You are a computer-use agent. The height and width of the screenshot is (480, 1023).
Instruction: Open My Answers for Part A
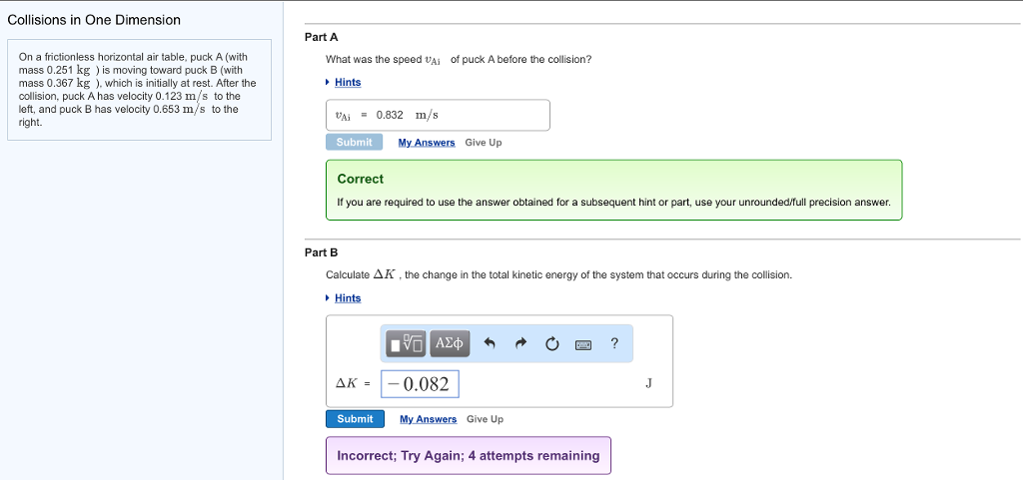click(427, 143)
